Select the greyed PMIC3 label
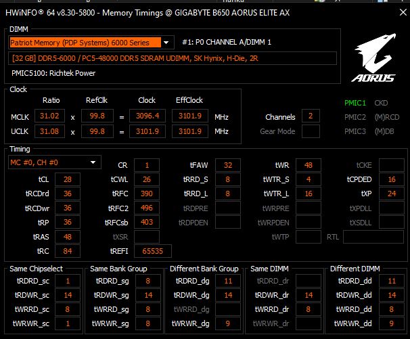410x339 pixels. [x=355, y=131]
